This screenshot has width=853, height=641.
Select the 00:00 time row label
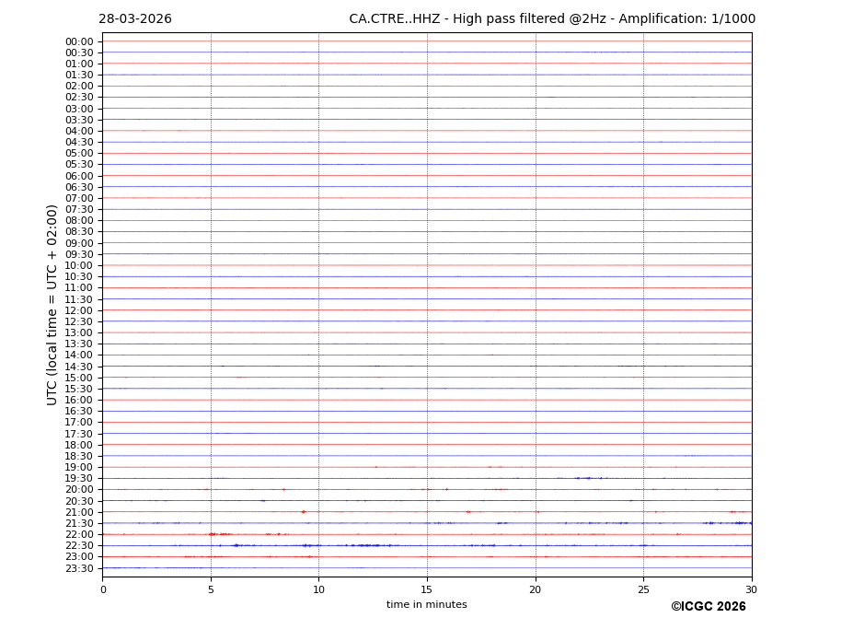(x=79, y=41)
